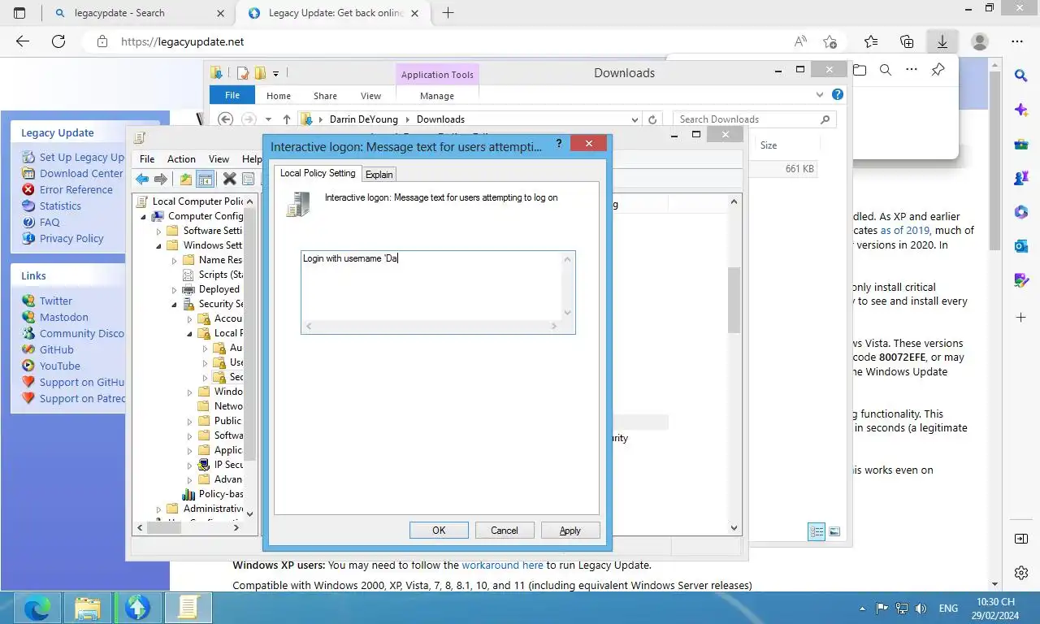The width and height of the screenshot is (1040, 624).
Task: Open Edge Collections icon
Action: pos(907,41)
